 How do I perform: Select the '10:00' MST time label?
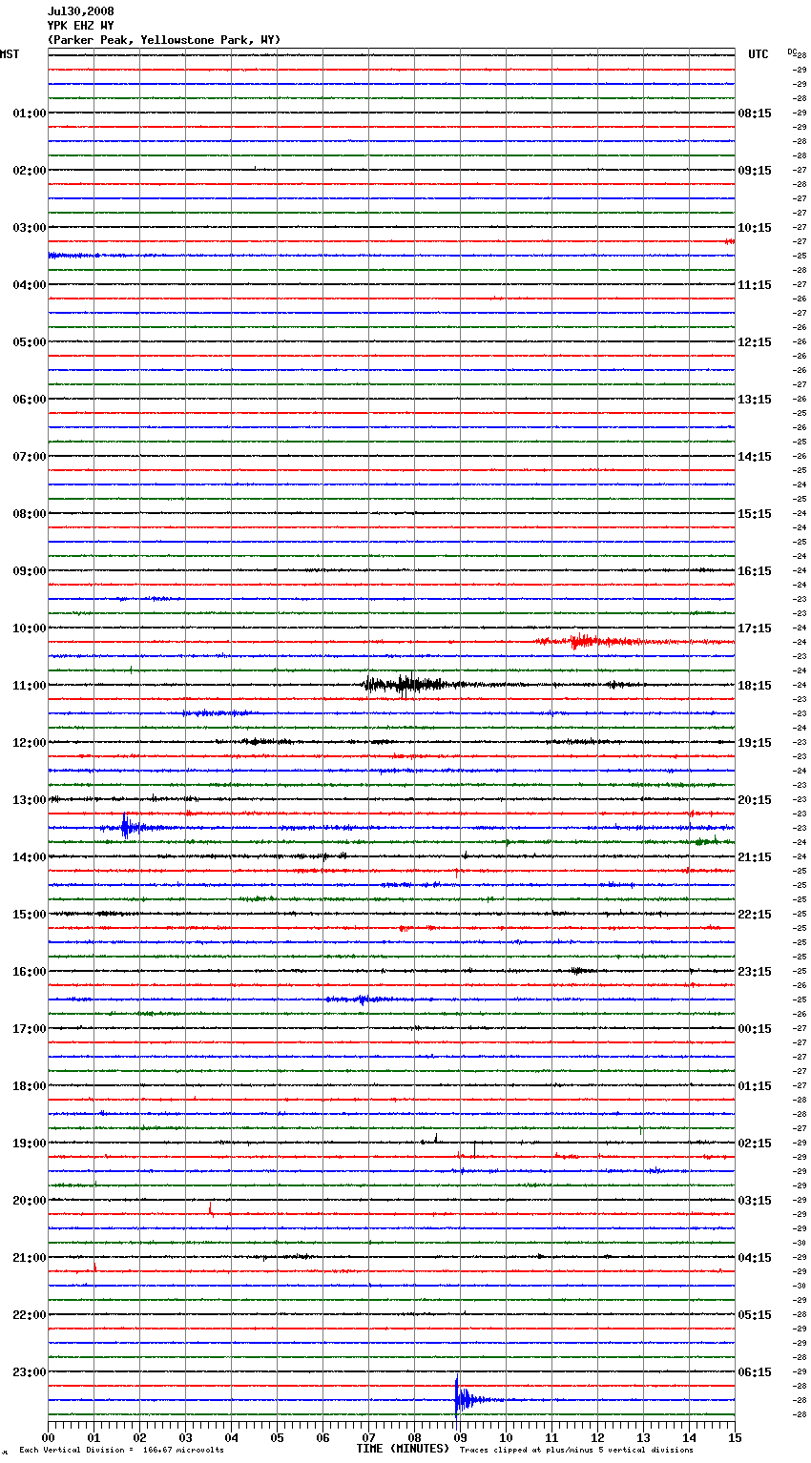(30, 628)
